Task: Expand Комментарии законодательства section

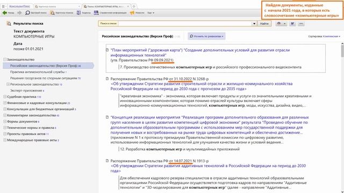Action: click(x=5, y=115)
